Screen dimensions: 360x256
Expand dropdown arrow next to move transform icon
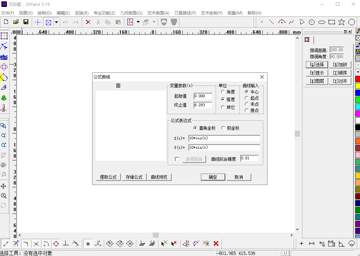click(x=138, y=22)
